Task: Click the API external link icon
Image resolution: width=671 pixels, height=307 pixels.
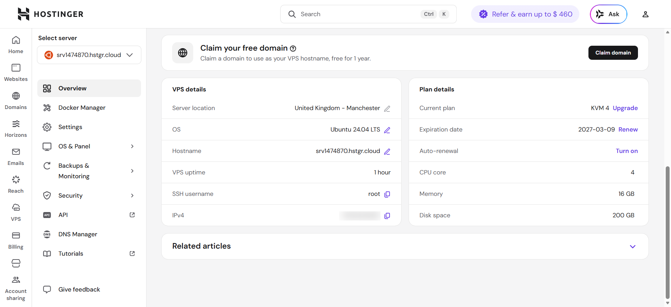Action: pyautogui.click(x=132, y=215)
